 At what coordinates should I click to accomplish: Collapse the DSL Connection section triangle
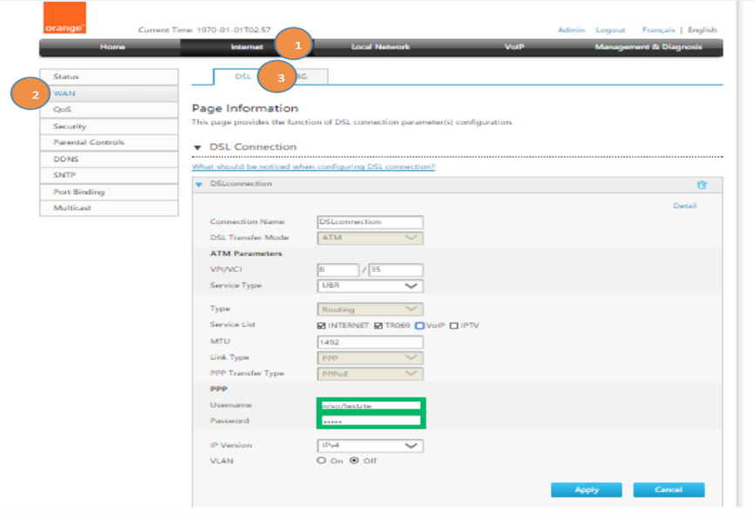(198, 147)
